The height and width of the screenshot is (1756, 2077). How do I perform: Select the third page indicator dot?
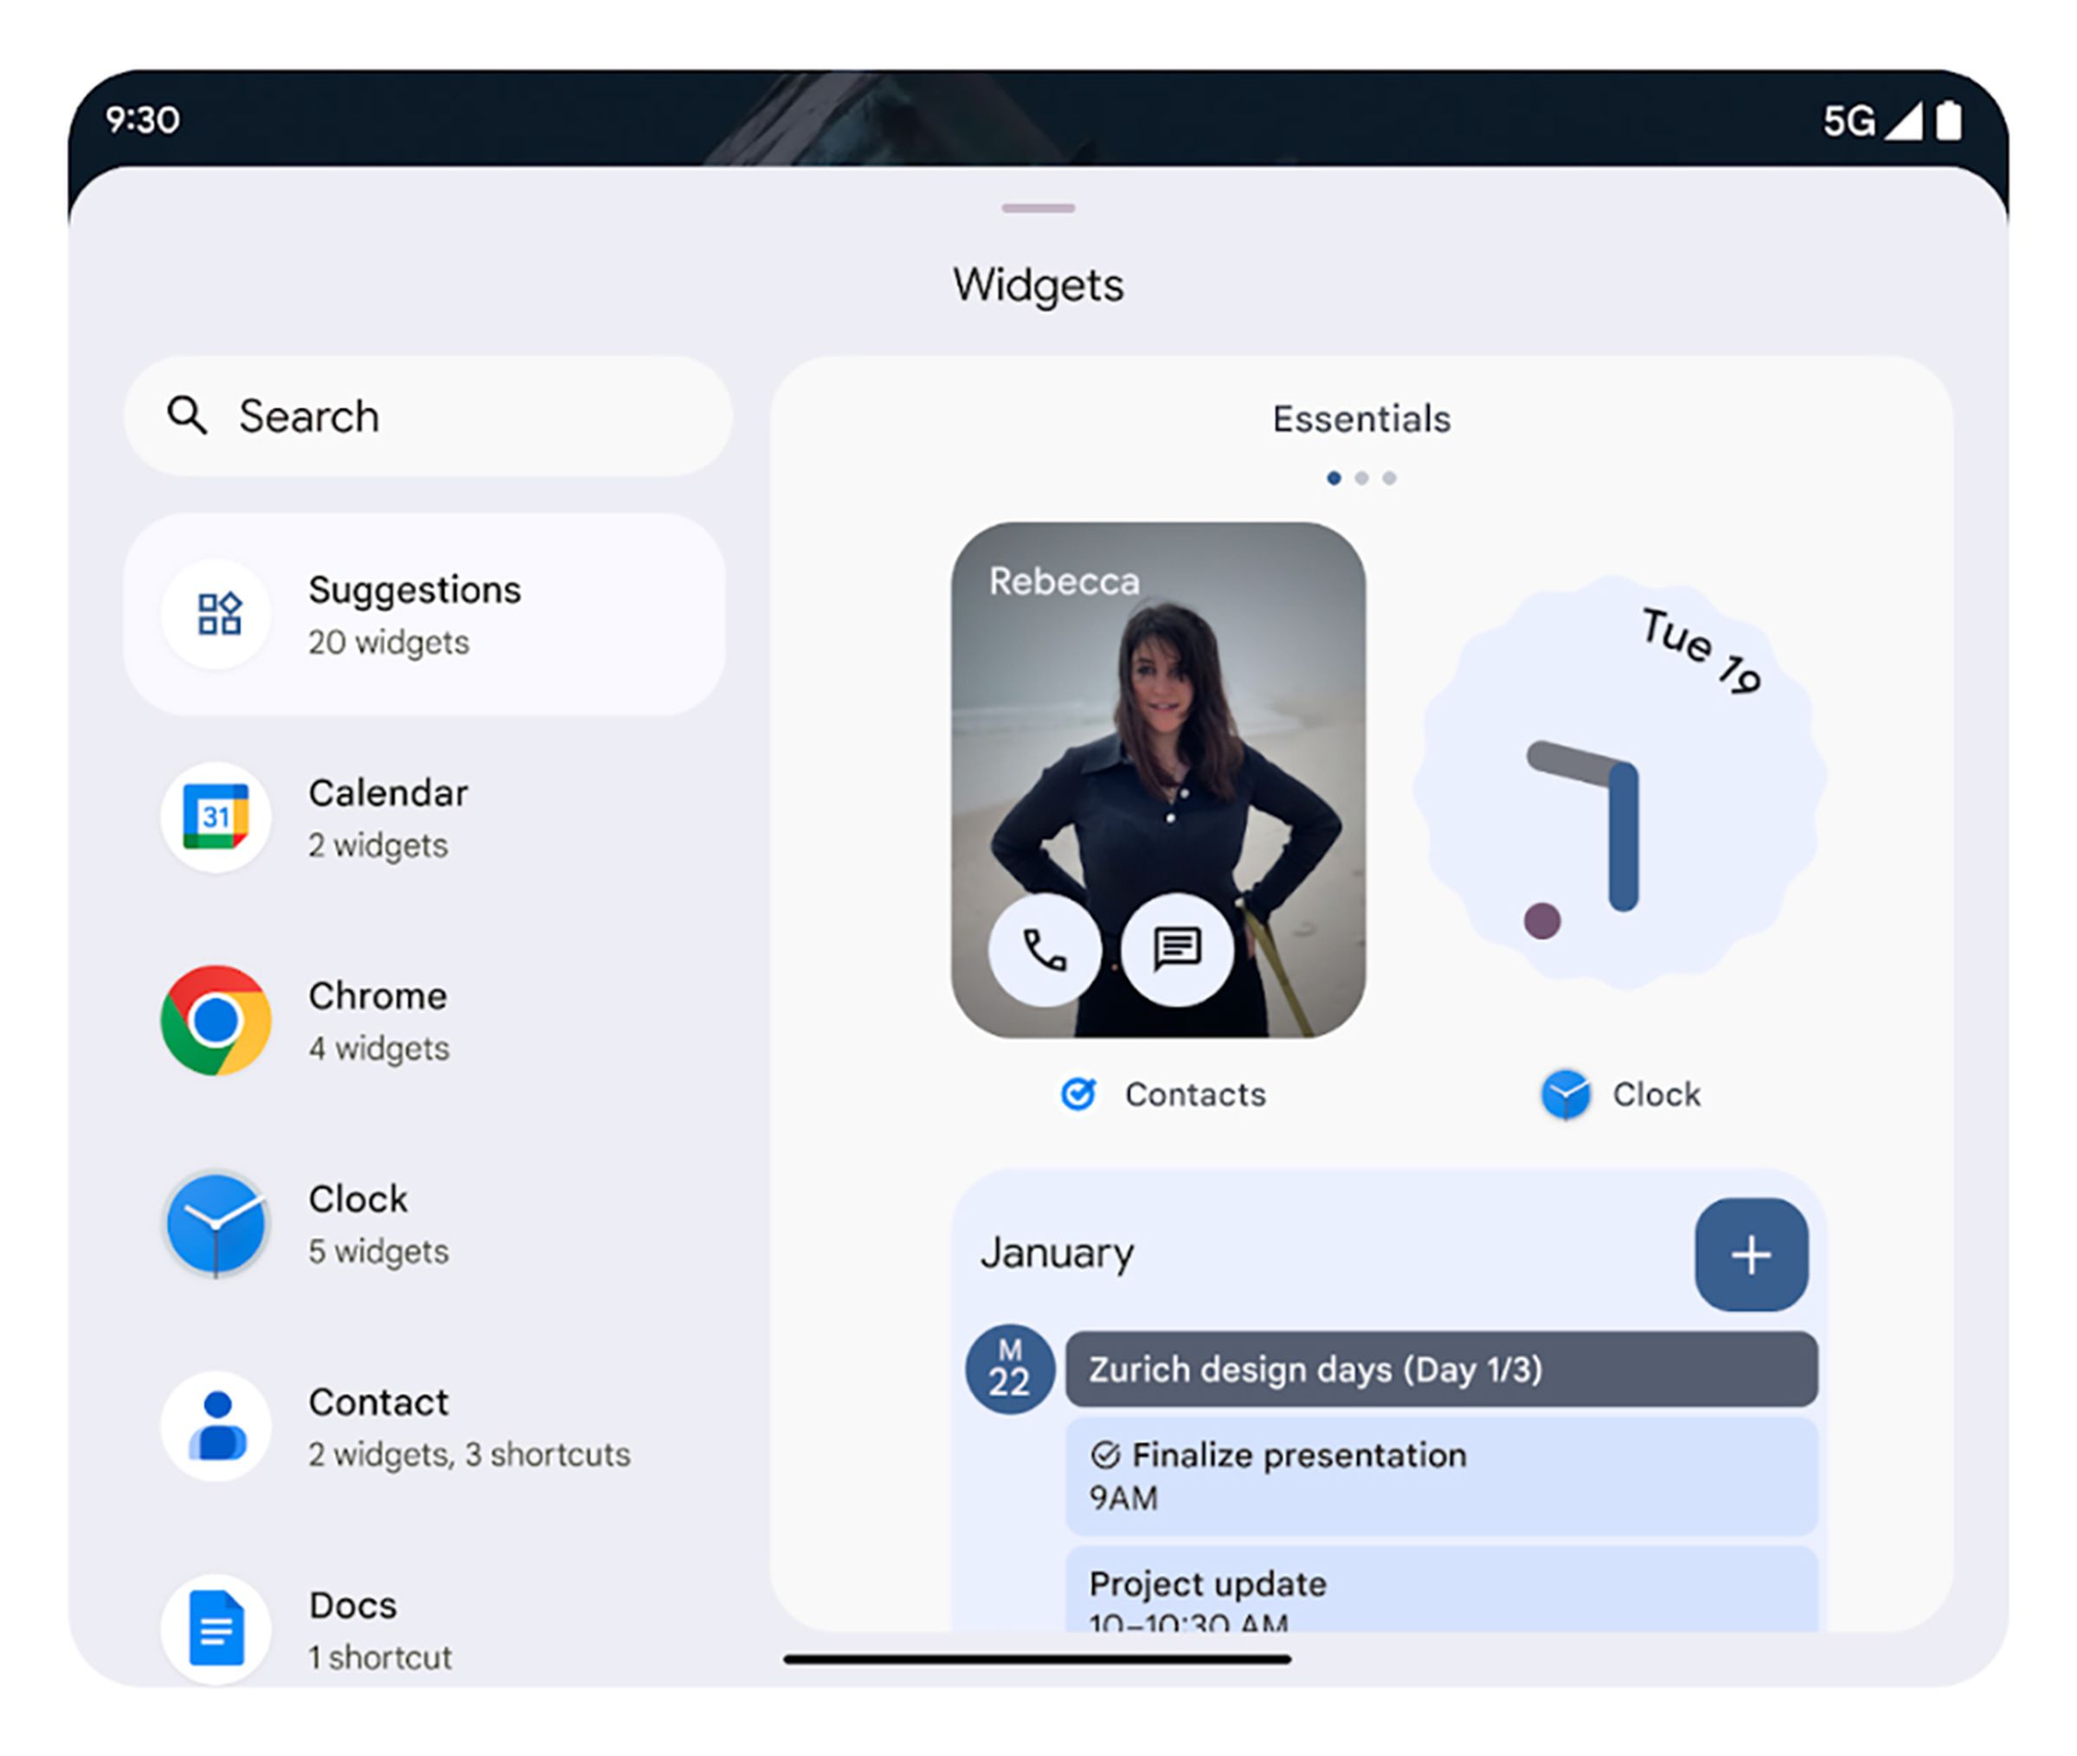(x=1390, y=477)
